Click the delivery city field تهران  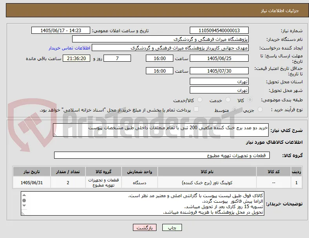219,90
